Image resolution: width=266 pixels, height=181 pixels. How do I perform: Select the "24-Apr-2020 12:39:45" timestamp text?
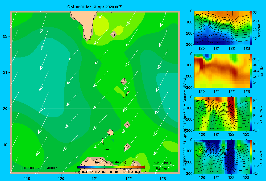(185, 128)
